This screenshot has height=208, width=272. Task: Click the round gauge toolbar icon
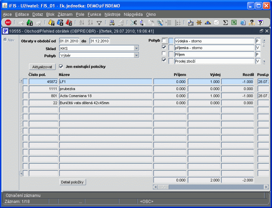[x=217, y=23]
